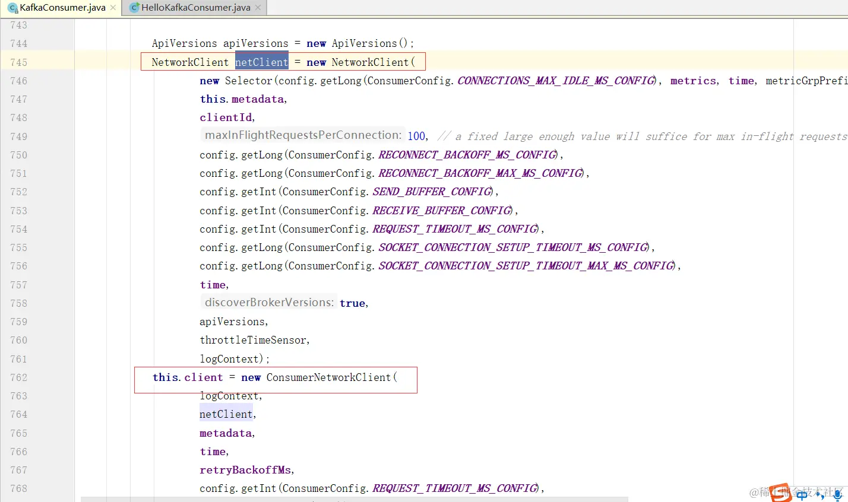
Task: Click ApiVersions type on line 744
Action: click(x=184, y=43)
